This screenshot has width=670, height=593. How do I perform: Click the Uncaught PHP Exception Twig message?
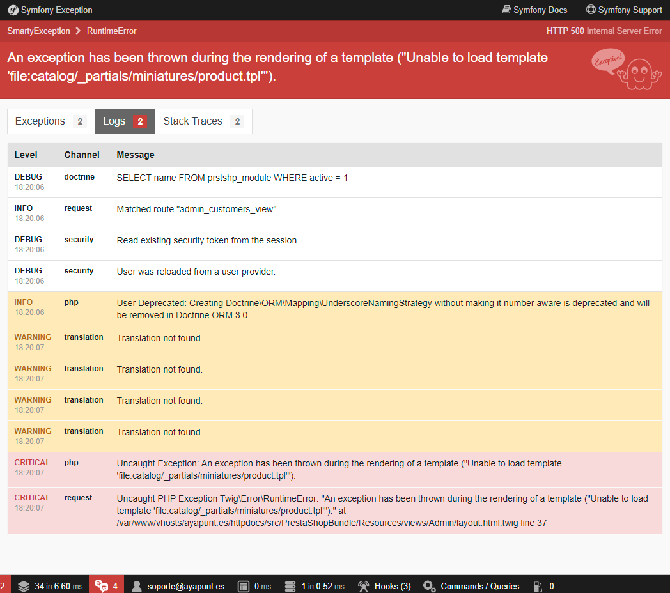click(382, 511)
